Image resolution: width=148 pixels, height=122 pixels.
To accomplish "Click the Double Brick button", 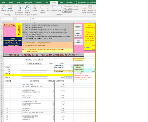I will pyautogui.click(x=79, y=60).
